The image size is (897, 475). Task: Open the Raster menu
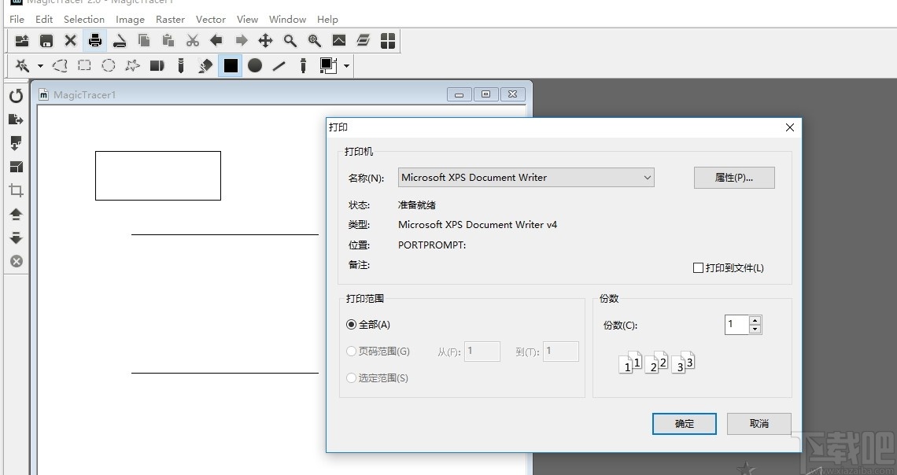click(x=170, y=20)
